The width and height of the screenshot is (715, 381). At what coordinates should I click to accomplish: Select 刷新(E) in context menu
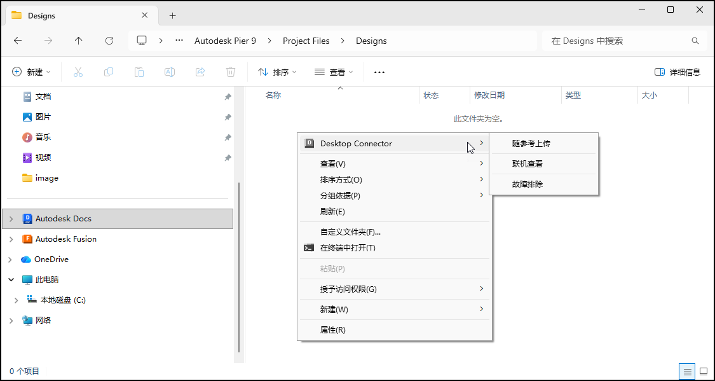point(395,212)
